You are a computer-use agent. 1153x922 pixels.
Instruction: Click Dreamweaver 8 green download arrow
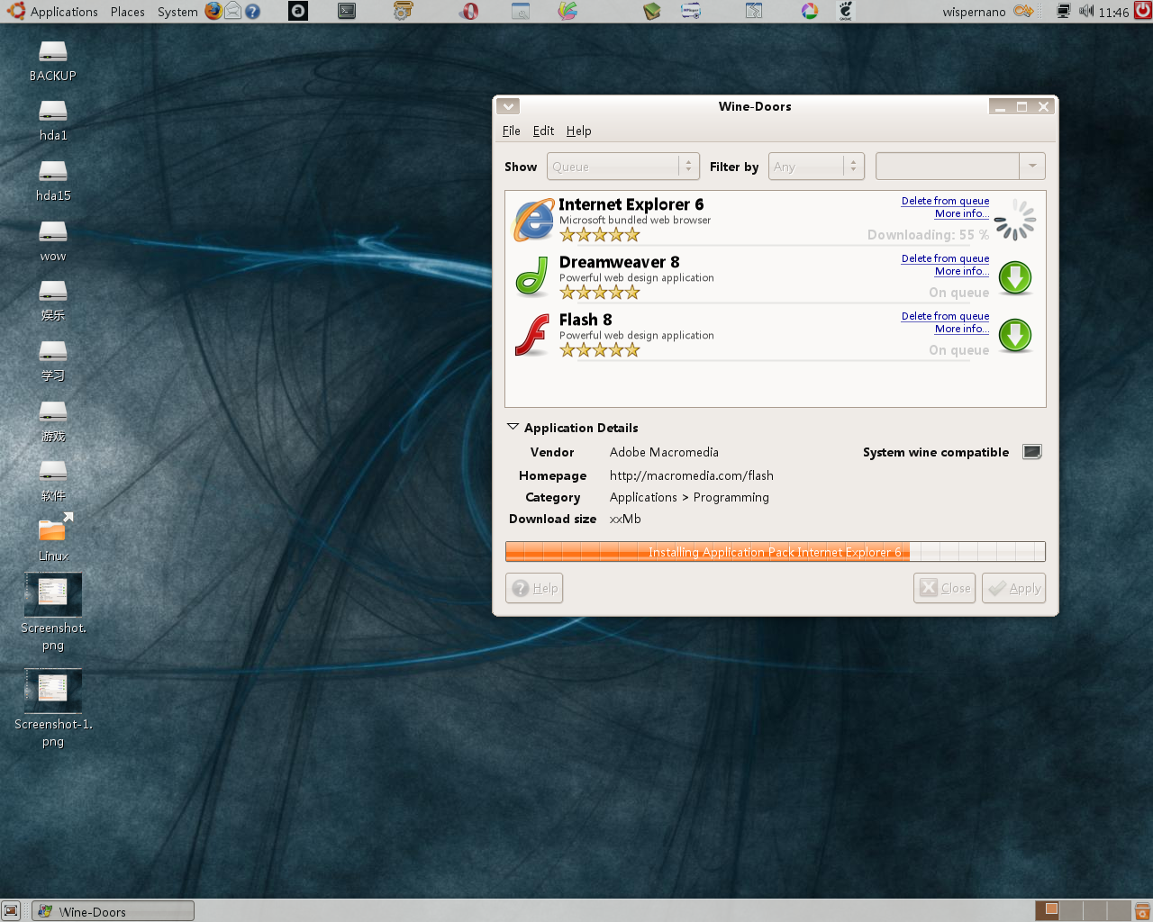[1015, 278]
